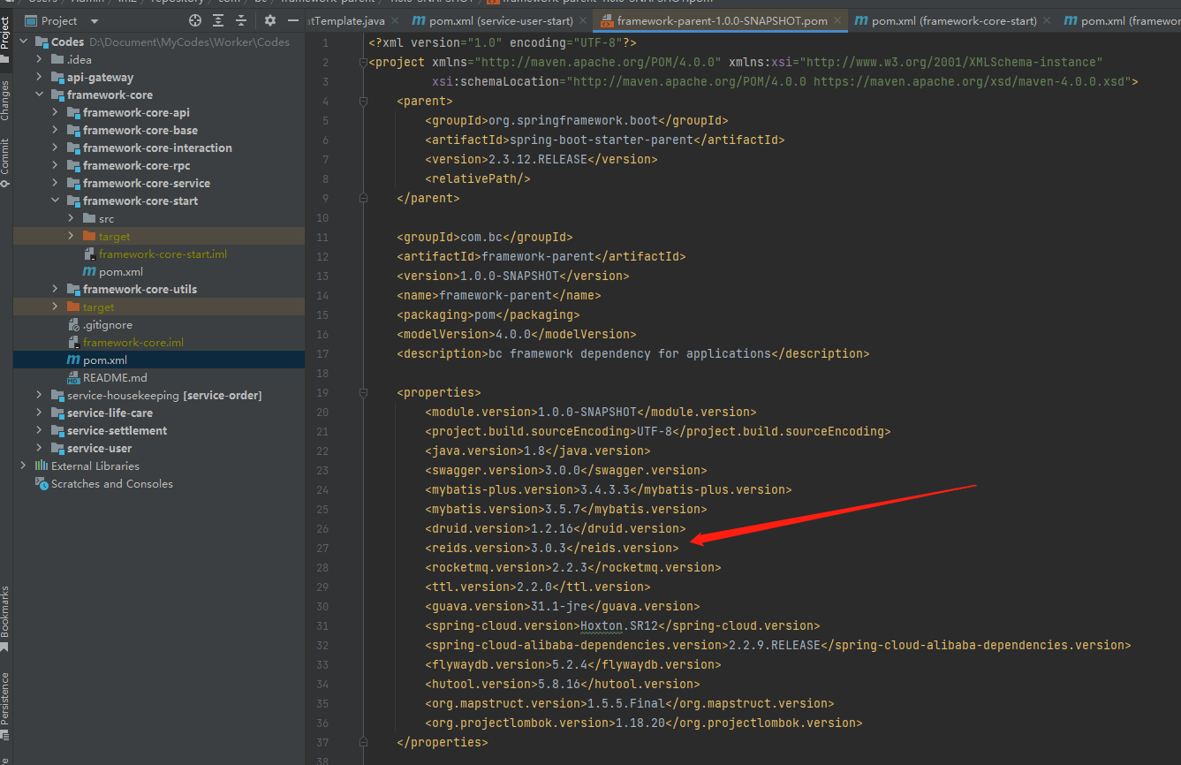This screenshot has height=765, width=1181.
Task: Open the Persistence tool window strip button
Action: tap(5, 705)
